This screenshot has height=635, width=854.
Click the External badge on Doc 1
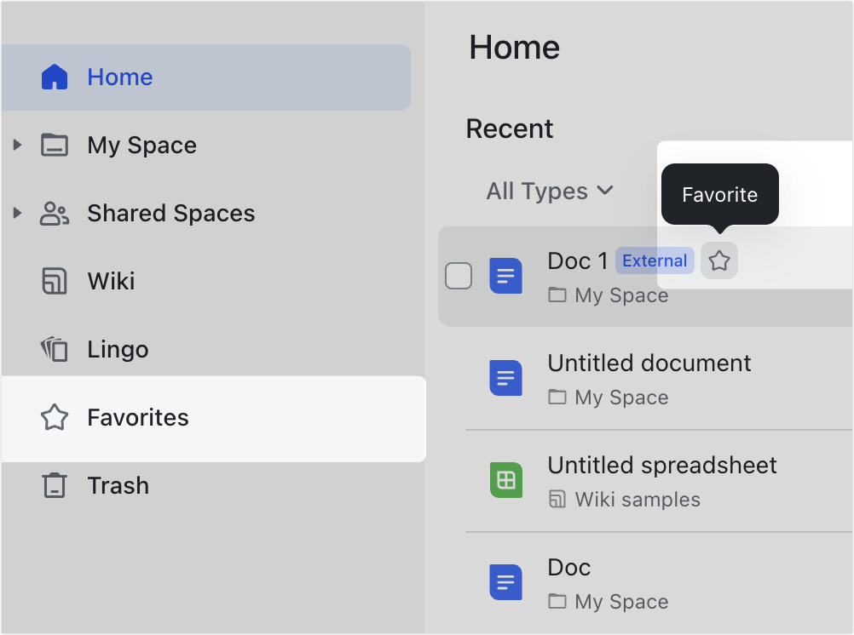click(655, 260)
